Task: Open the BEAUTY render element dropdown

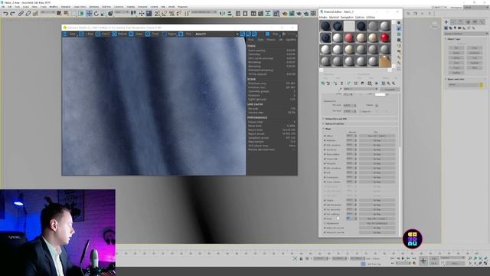Action: click(217, 34)
